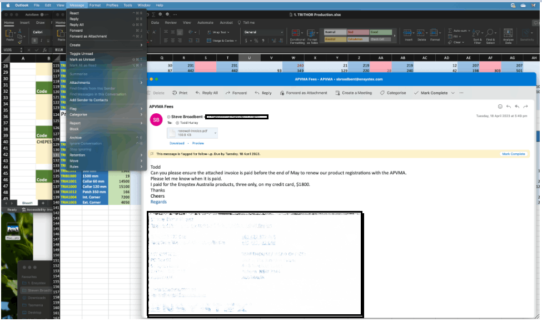Image resolution: width=542 pixels, height=322 pixels.
Task: Open Mark Complete dropdown chevron in toolbar
Action: click(453, 93)
